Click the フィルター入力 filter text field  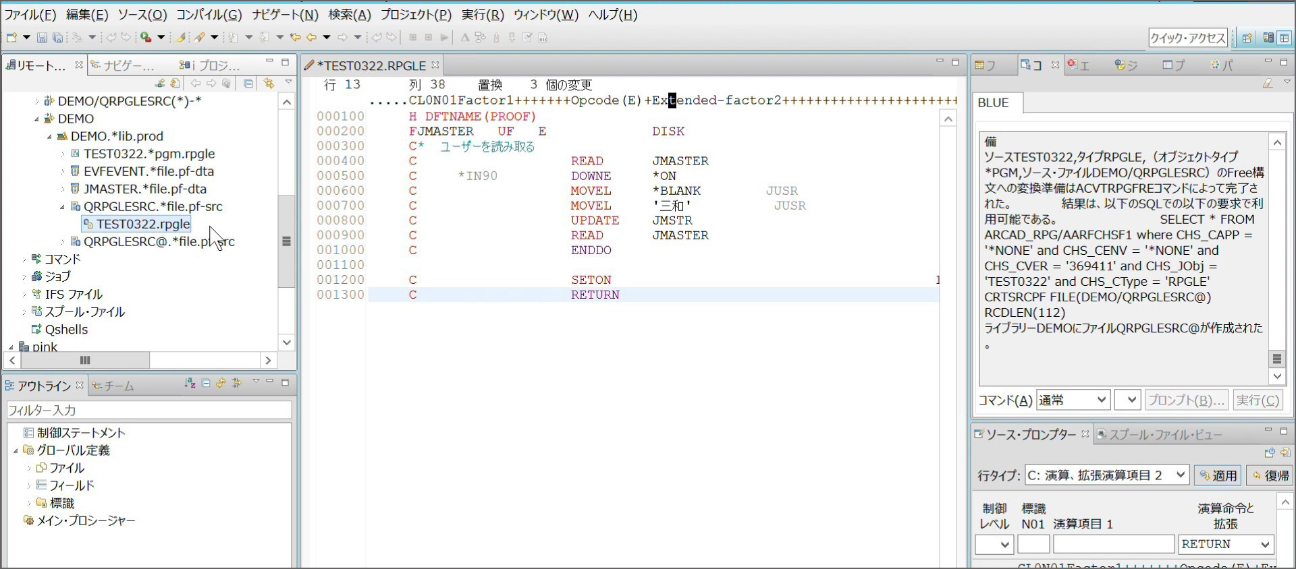click(x=148, y=410)
